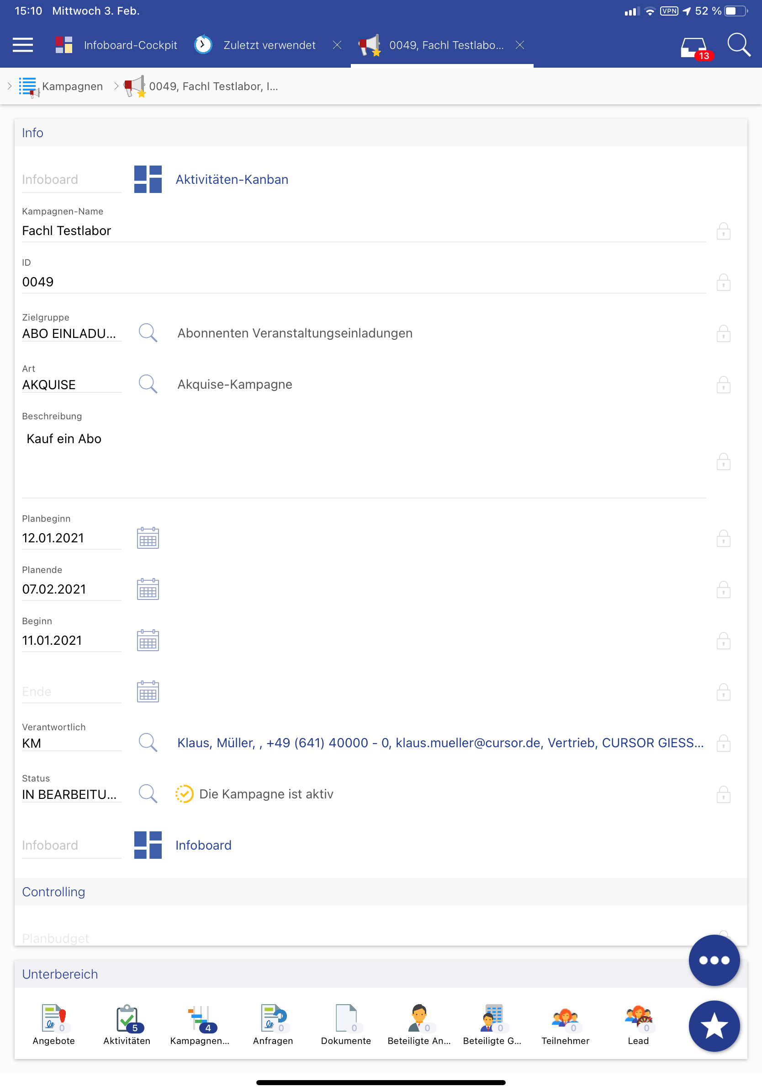The width and height of the screenshot is (762, 1092).
Task: Open the three-dots more actions button
Action: tap(714, 960)
